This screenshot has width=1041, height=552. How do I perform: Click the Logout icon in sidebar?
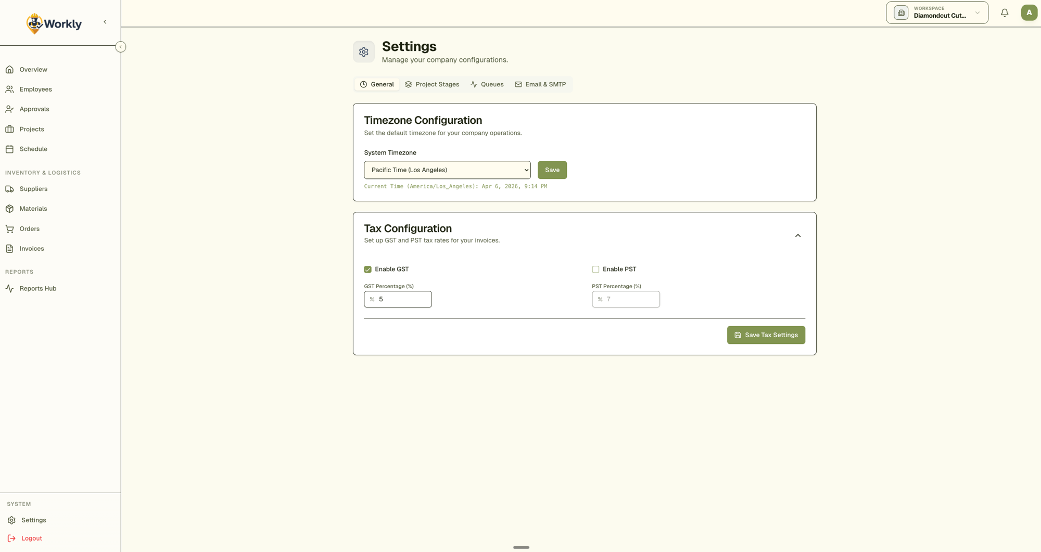(x=12, y=538)
